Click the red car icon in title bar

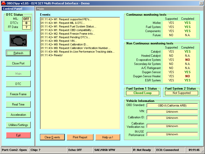click(x=3, y=3)
